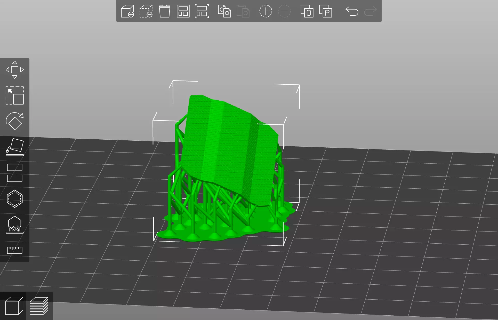Click the Add model icon
498x320 pixels.
[127, 11]
